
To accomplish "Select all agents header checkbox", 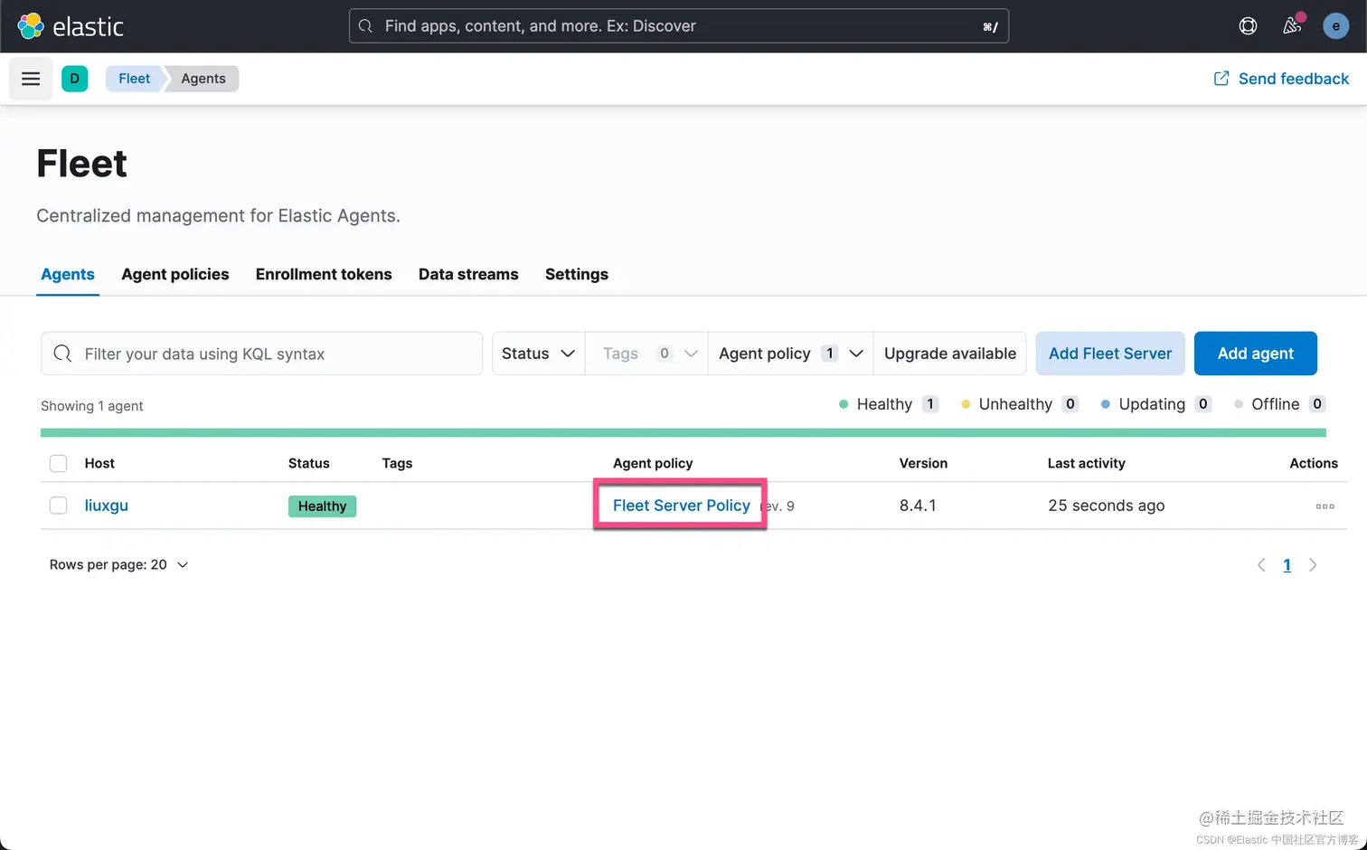I will coord(59,464).
